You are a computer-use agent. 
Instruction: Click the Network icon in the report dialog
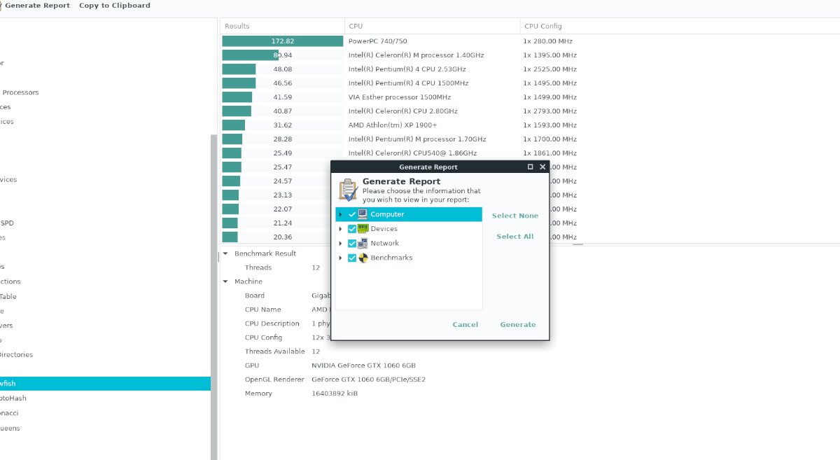pos(362,243)
